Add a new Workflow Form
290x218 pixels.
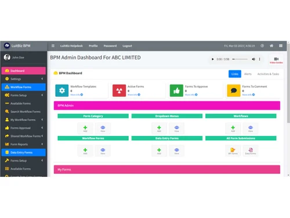coord(85,151)
